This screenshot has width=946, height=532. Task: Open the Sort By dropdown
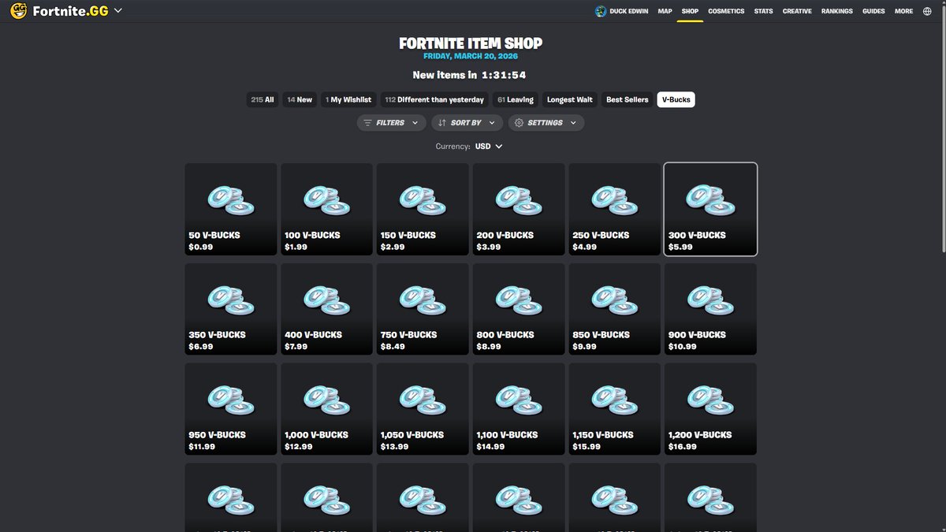pyautogui.click(x=467, y=123)
